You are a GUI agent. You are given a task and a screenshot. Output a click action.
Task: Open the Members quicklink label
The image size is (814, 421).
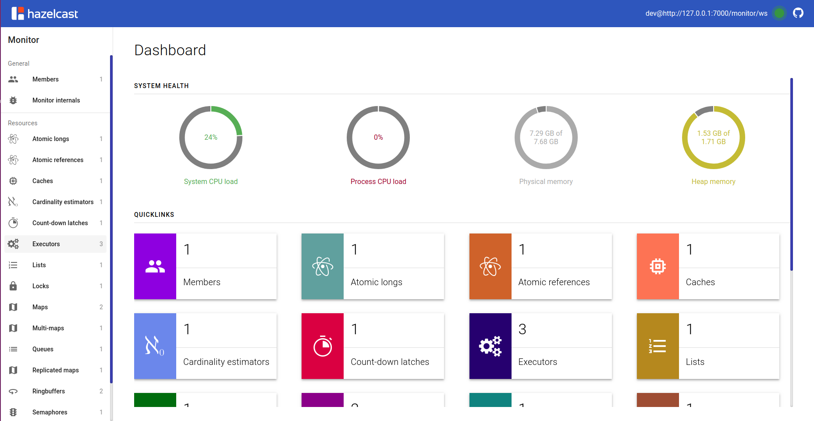[202, 282]
